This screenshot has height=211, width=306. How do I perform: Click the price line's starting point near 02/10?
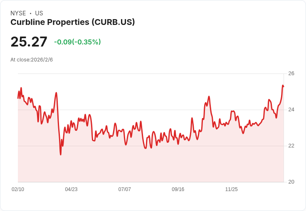pyautogui.click(x=18, y=98)
